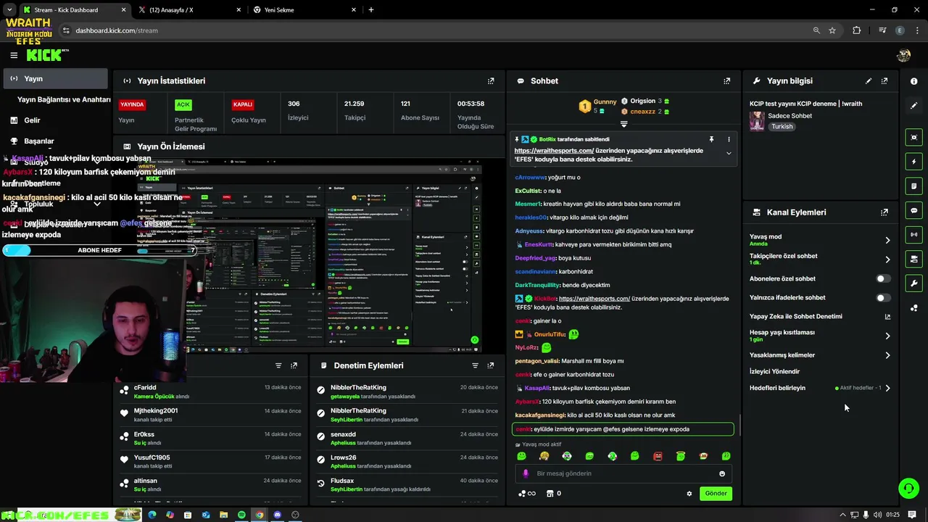Viewport: 928px width, 522px height.
Task: Toggle Yalnızca ifadelerle sohbet switch
Action: 882,297
